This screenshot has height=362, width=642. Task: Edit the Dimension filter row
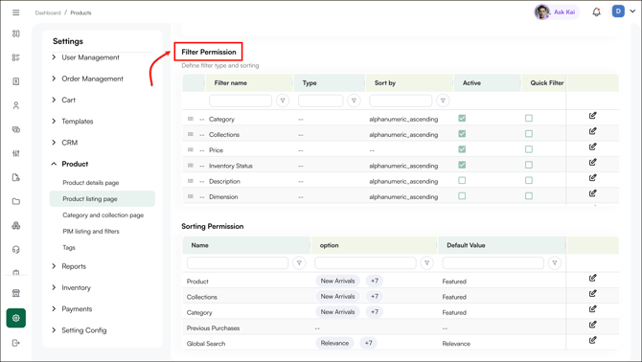click(592, 193)
